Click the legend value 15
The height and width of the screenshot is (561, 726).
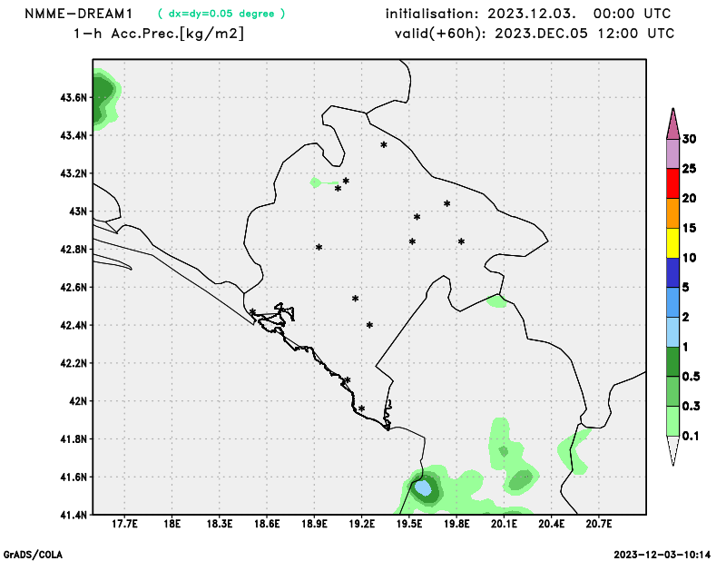[x=689, y=228]
